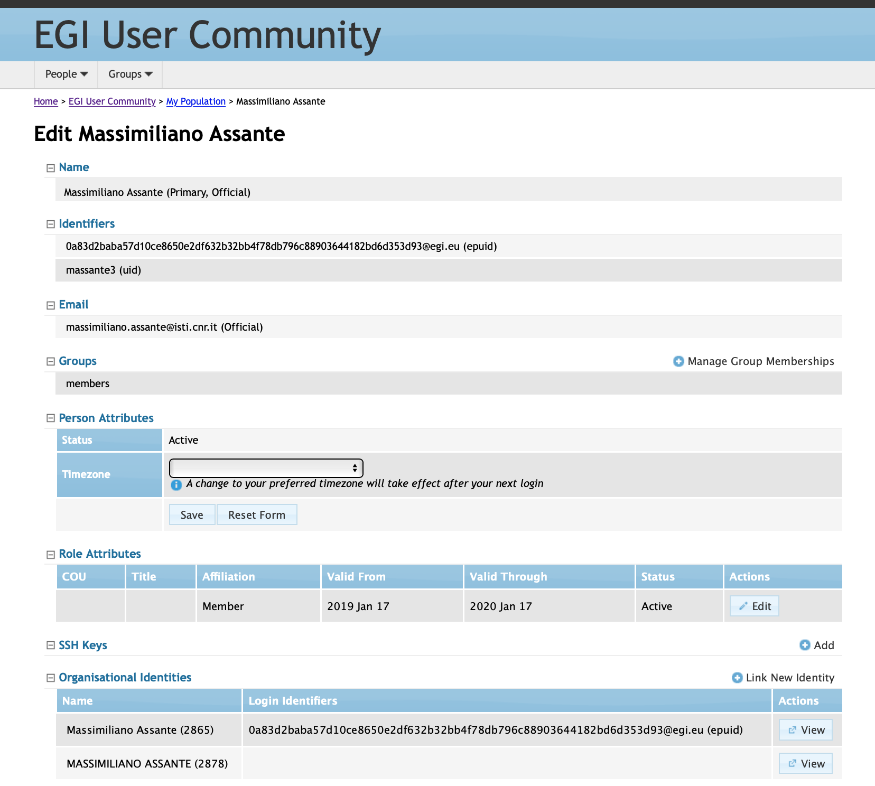Open the People menu
Screen dimensions: 875x786
pos(66,74)
